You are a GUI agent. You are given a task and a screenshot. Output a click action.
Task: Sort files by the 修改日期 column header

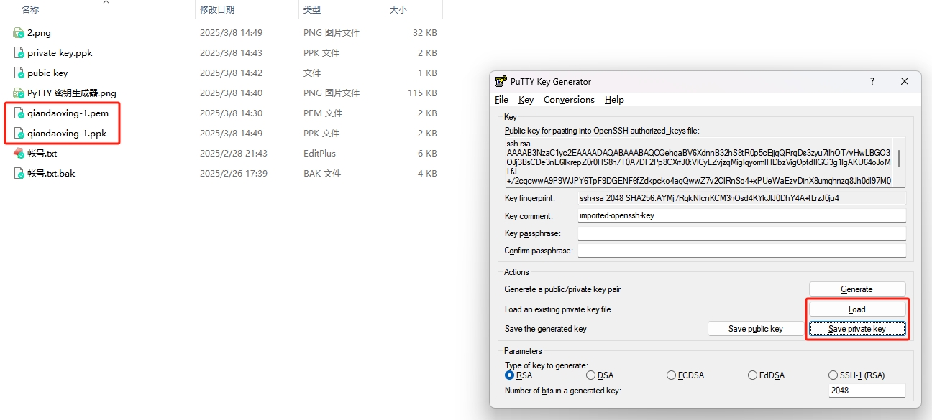click(x=218, y=10)
